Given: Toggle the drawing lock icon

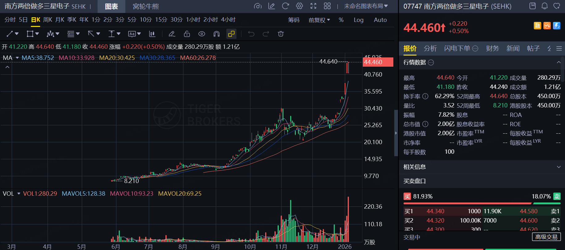Looking at the screenshot, I should (187, 34).
